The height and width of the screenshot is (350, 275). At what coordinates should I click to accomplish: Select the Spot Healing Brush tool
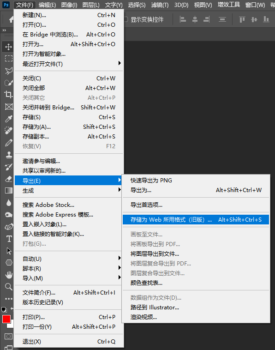coord(8,131)
